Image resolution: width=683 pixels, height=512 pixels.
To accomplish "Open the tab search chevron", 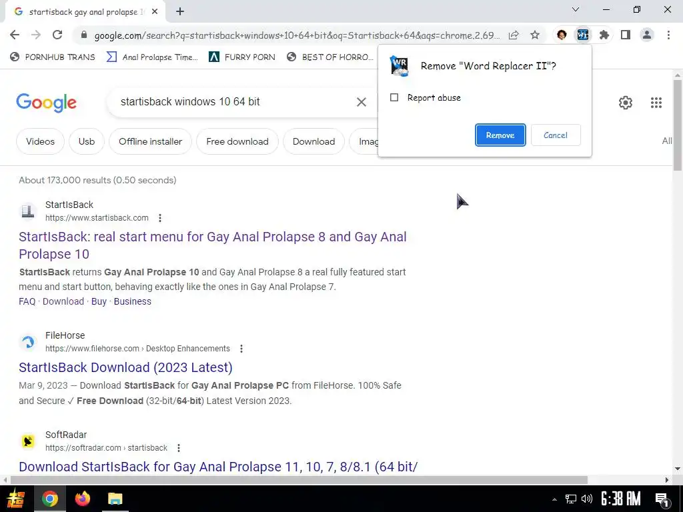I will click(576, 9).
